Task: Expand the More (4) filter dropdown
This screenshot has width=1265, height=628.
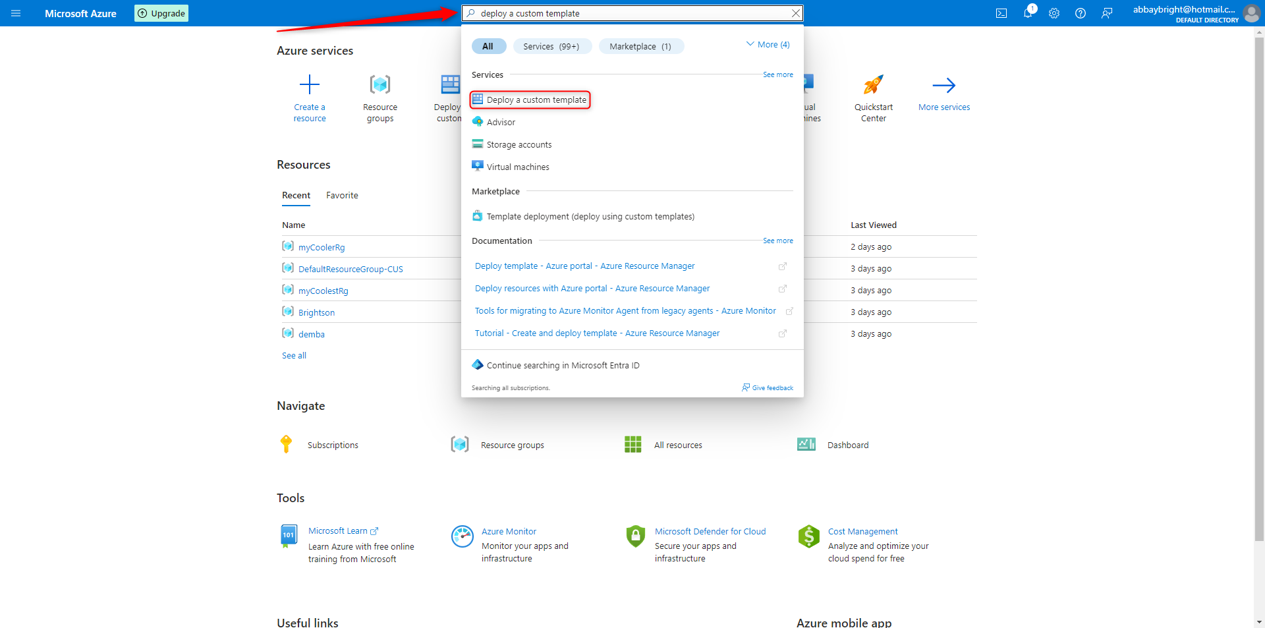Action: (x=768, y=45)
